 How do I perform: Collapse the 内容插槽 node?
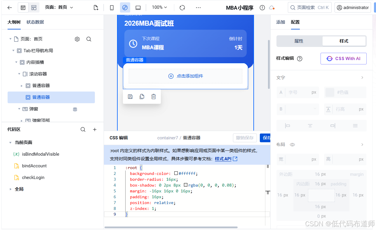click(16, 62)
